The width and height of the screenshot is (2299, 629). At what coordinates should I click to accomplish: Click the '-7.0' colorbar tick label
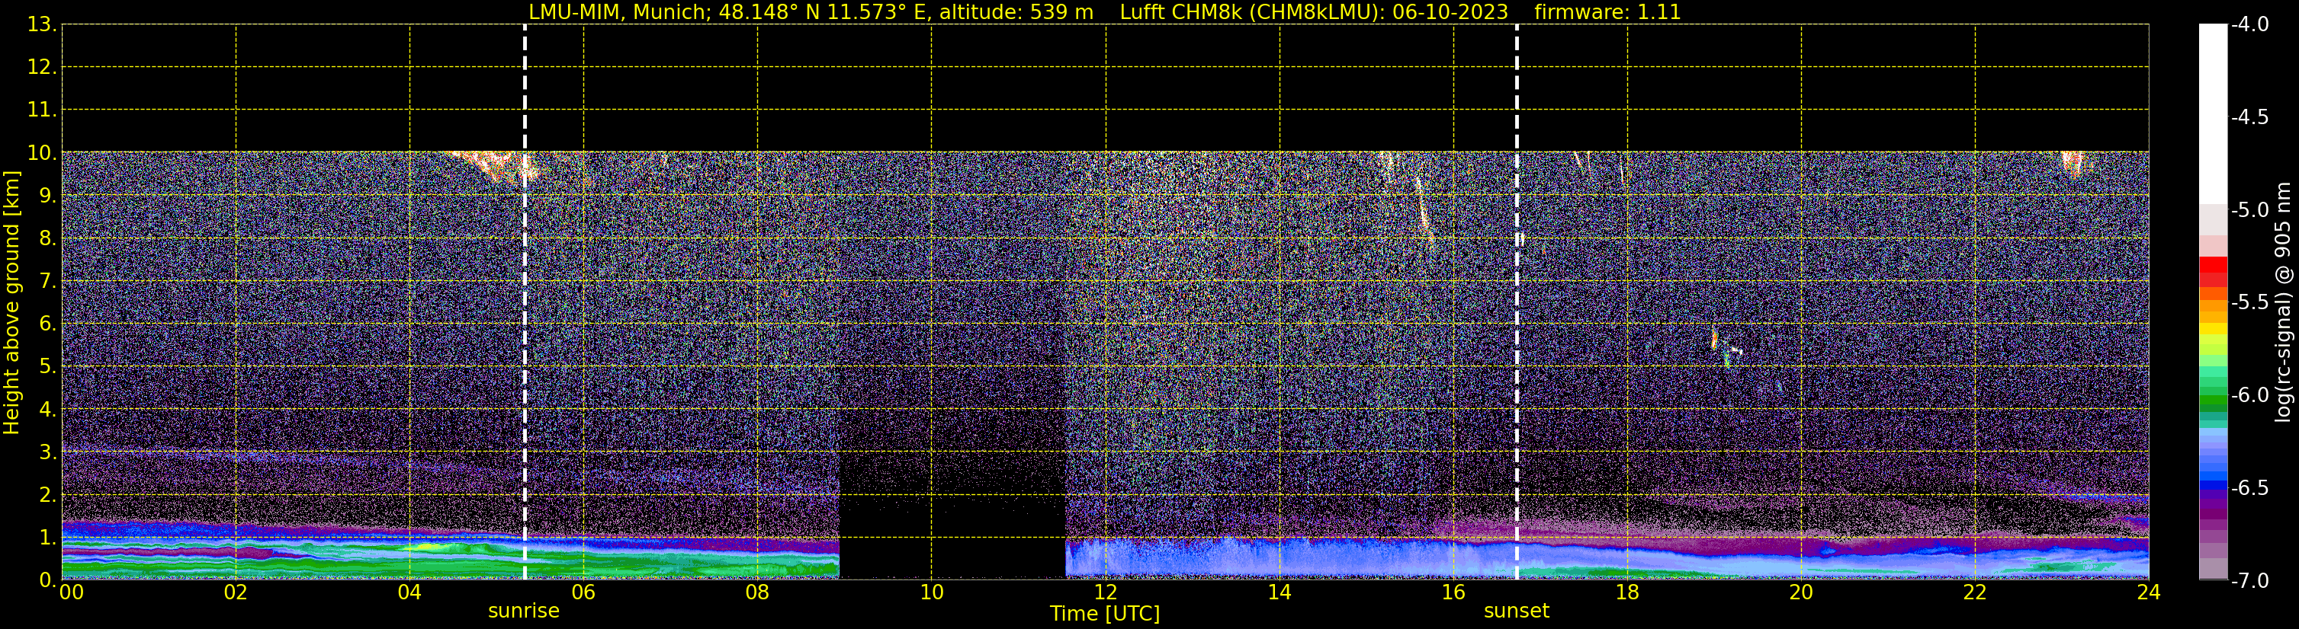coord(2249,581)
